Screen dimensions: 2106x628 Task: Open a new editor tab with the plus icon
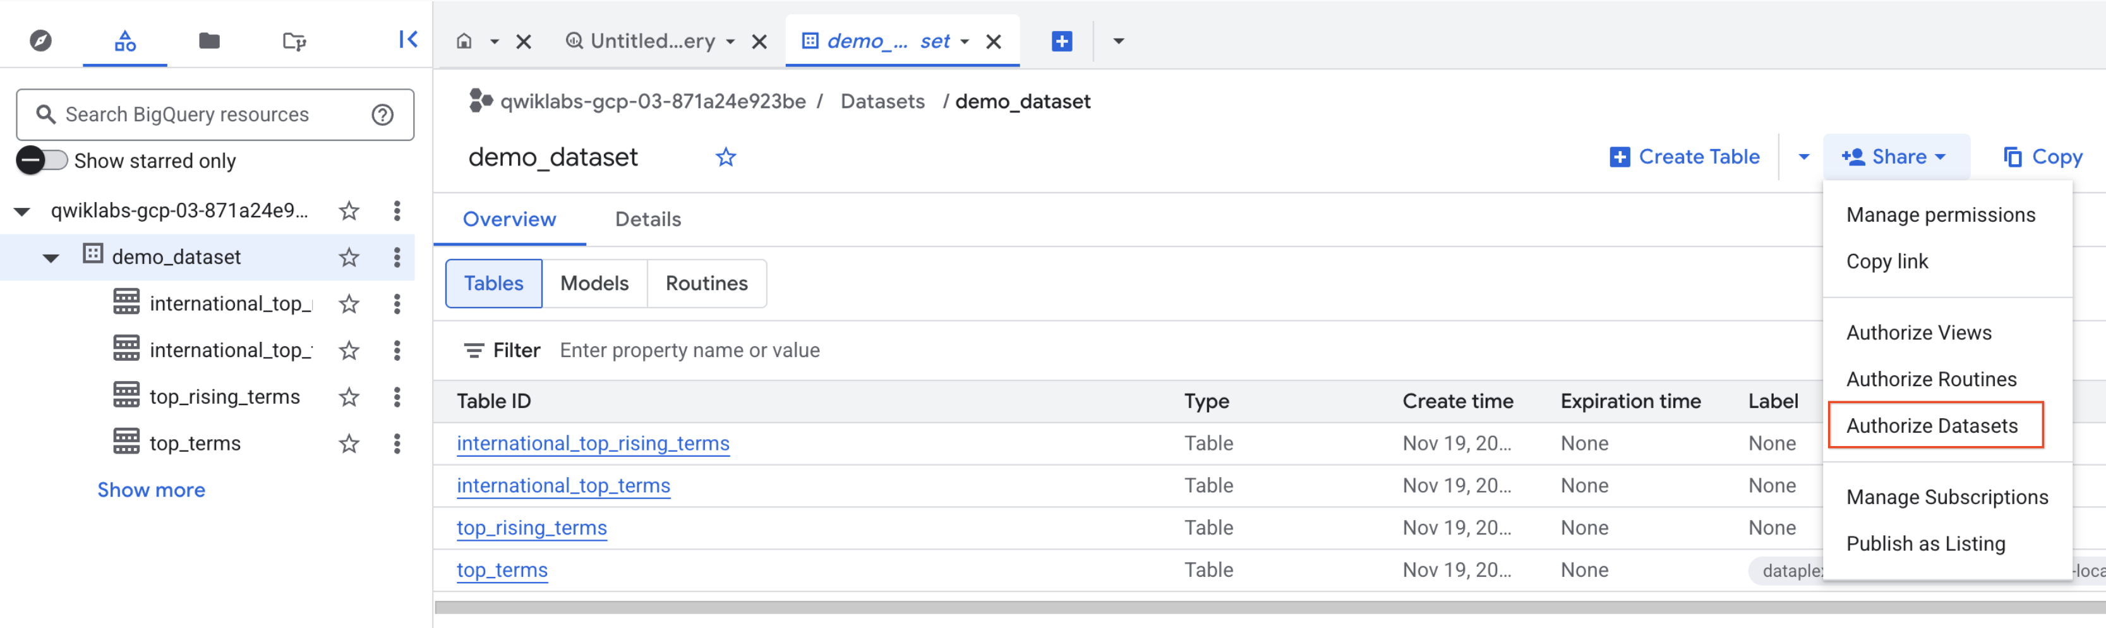click(1061, 40)
